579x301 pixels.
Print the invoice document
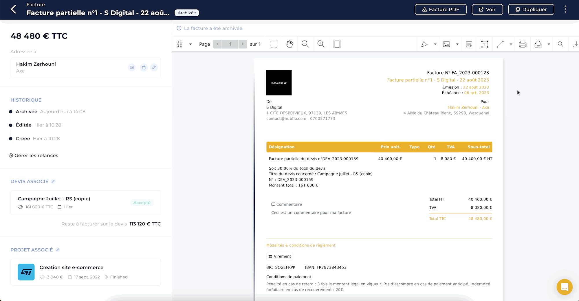[x=523, y=44]
